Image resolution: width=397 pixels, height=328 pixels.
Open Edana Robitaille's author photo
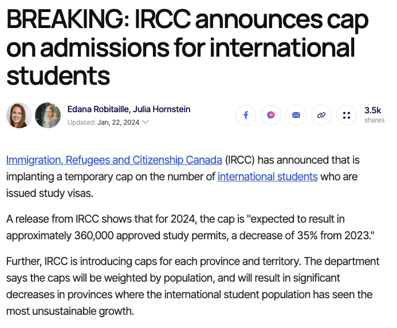click(19, 115)
